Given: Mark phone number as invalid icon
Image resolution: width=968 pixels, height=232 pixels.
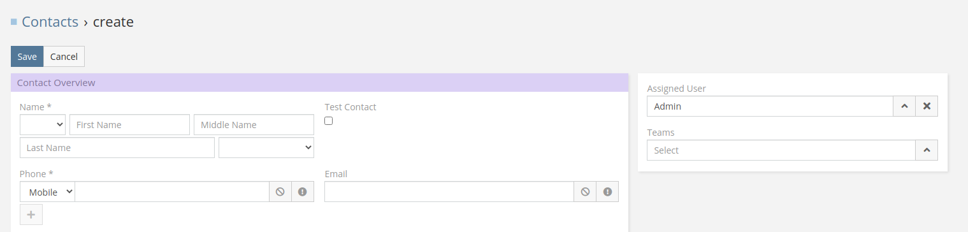Looking at the screenshot, I should pyautogui.click(x=303, y=191).
